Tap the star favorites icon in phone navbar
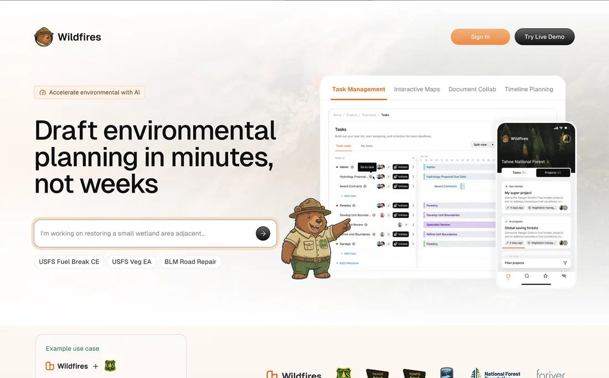The height and width of the screenshot is (378, 609). pos(545,276)
